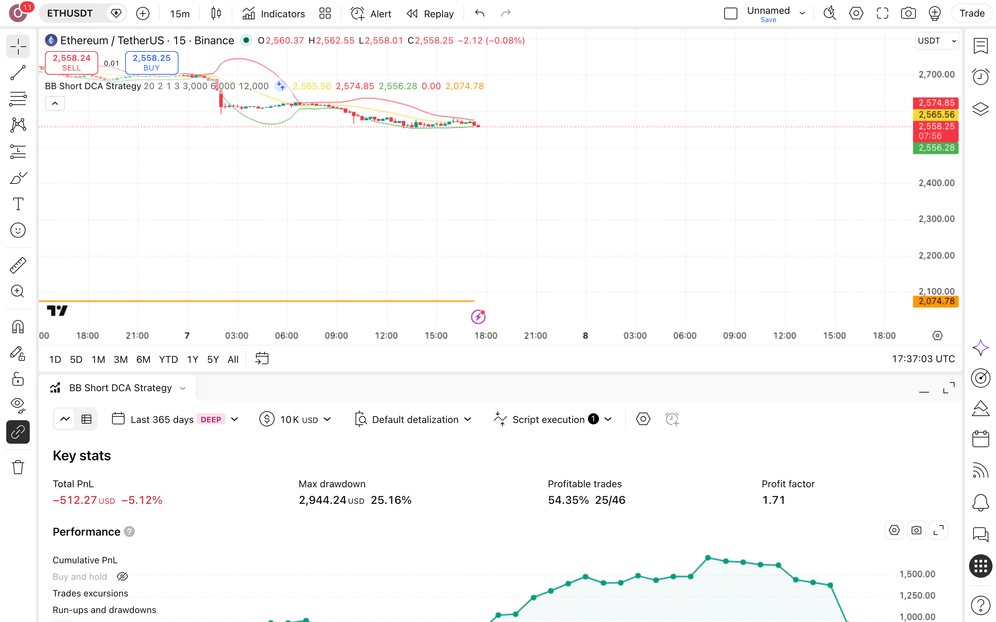Click the 2,558.25 BUY button

pos(151,63)
